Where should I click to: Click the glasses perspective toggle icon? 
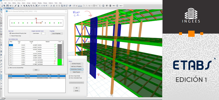coord(54,6)
